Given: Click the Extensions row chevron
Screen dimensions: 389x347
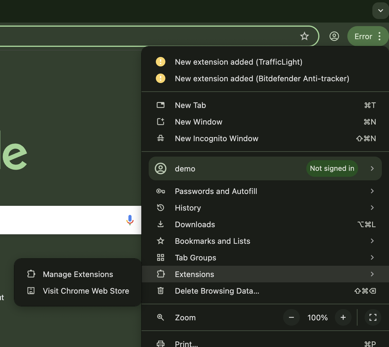Looking at the screenshot, I should [x=372, y=274].
